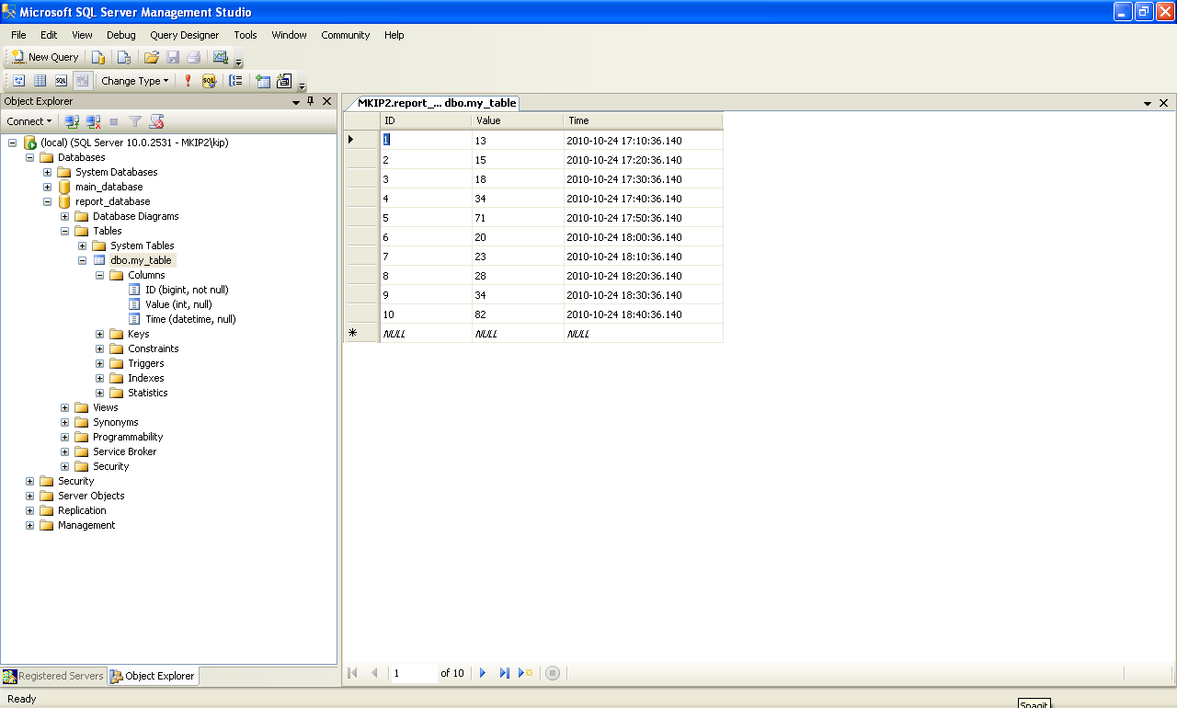Expand the Keys folder

coord(100,334)
